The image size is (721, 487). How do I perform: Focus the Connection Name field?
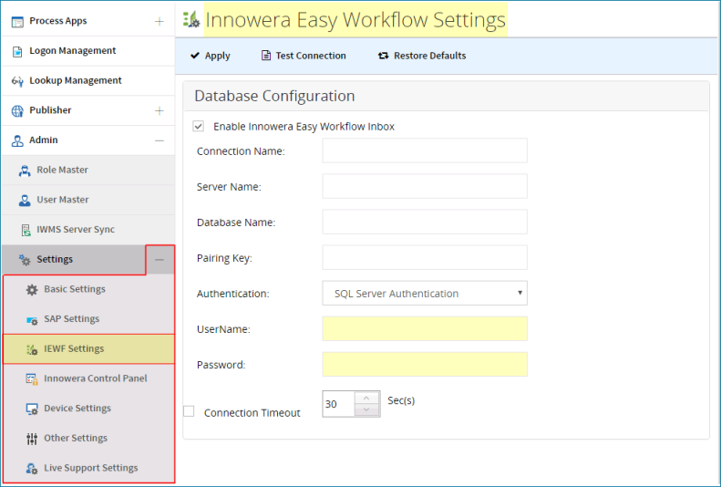coord(425,150)
